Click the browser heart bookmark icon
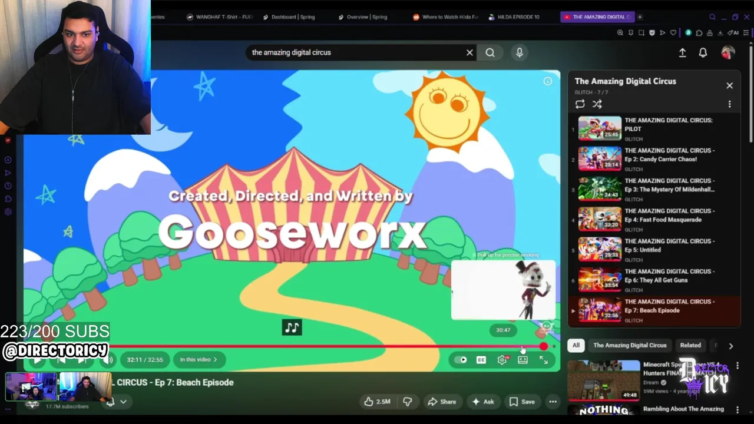Viewport: 754px width, 424px height. click(x=673, y=32)
